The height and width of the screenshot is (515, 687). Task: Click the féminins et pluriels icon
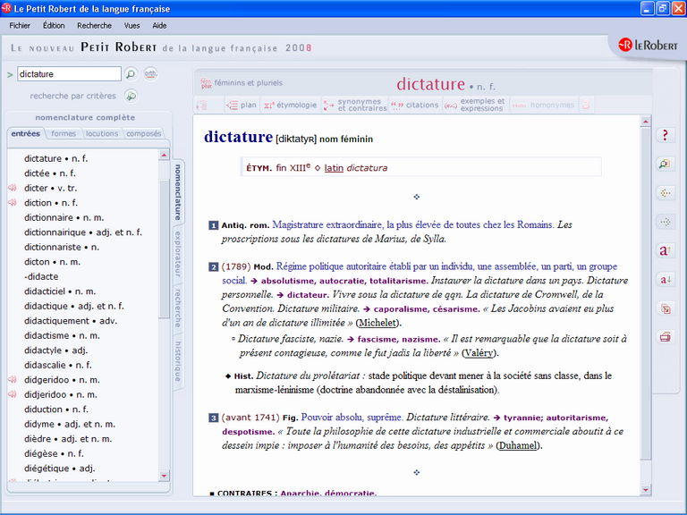point(206,83)
